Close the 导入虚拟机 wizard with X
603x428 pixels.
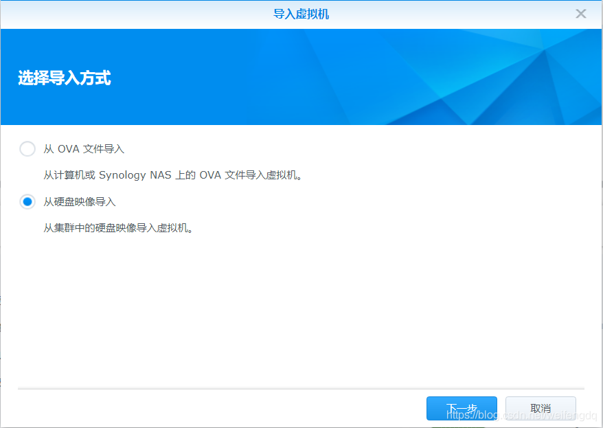(x=580, y=13)
